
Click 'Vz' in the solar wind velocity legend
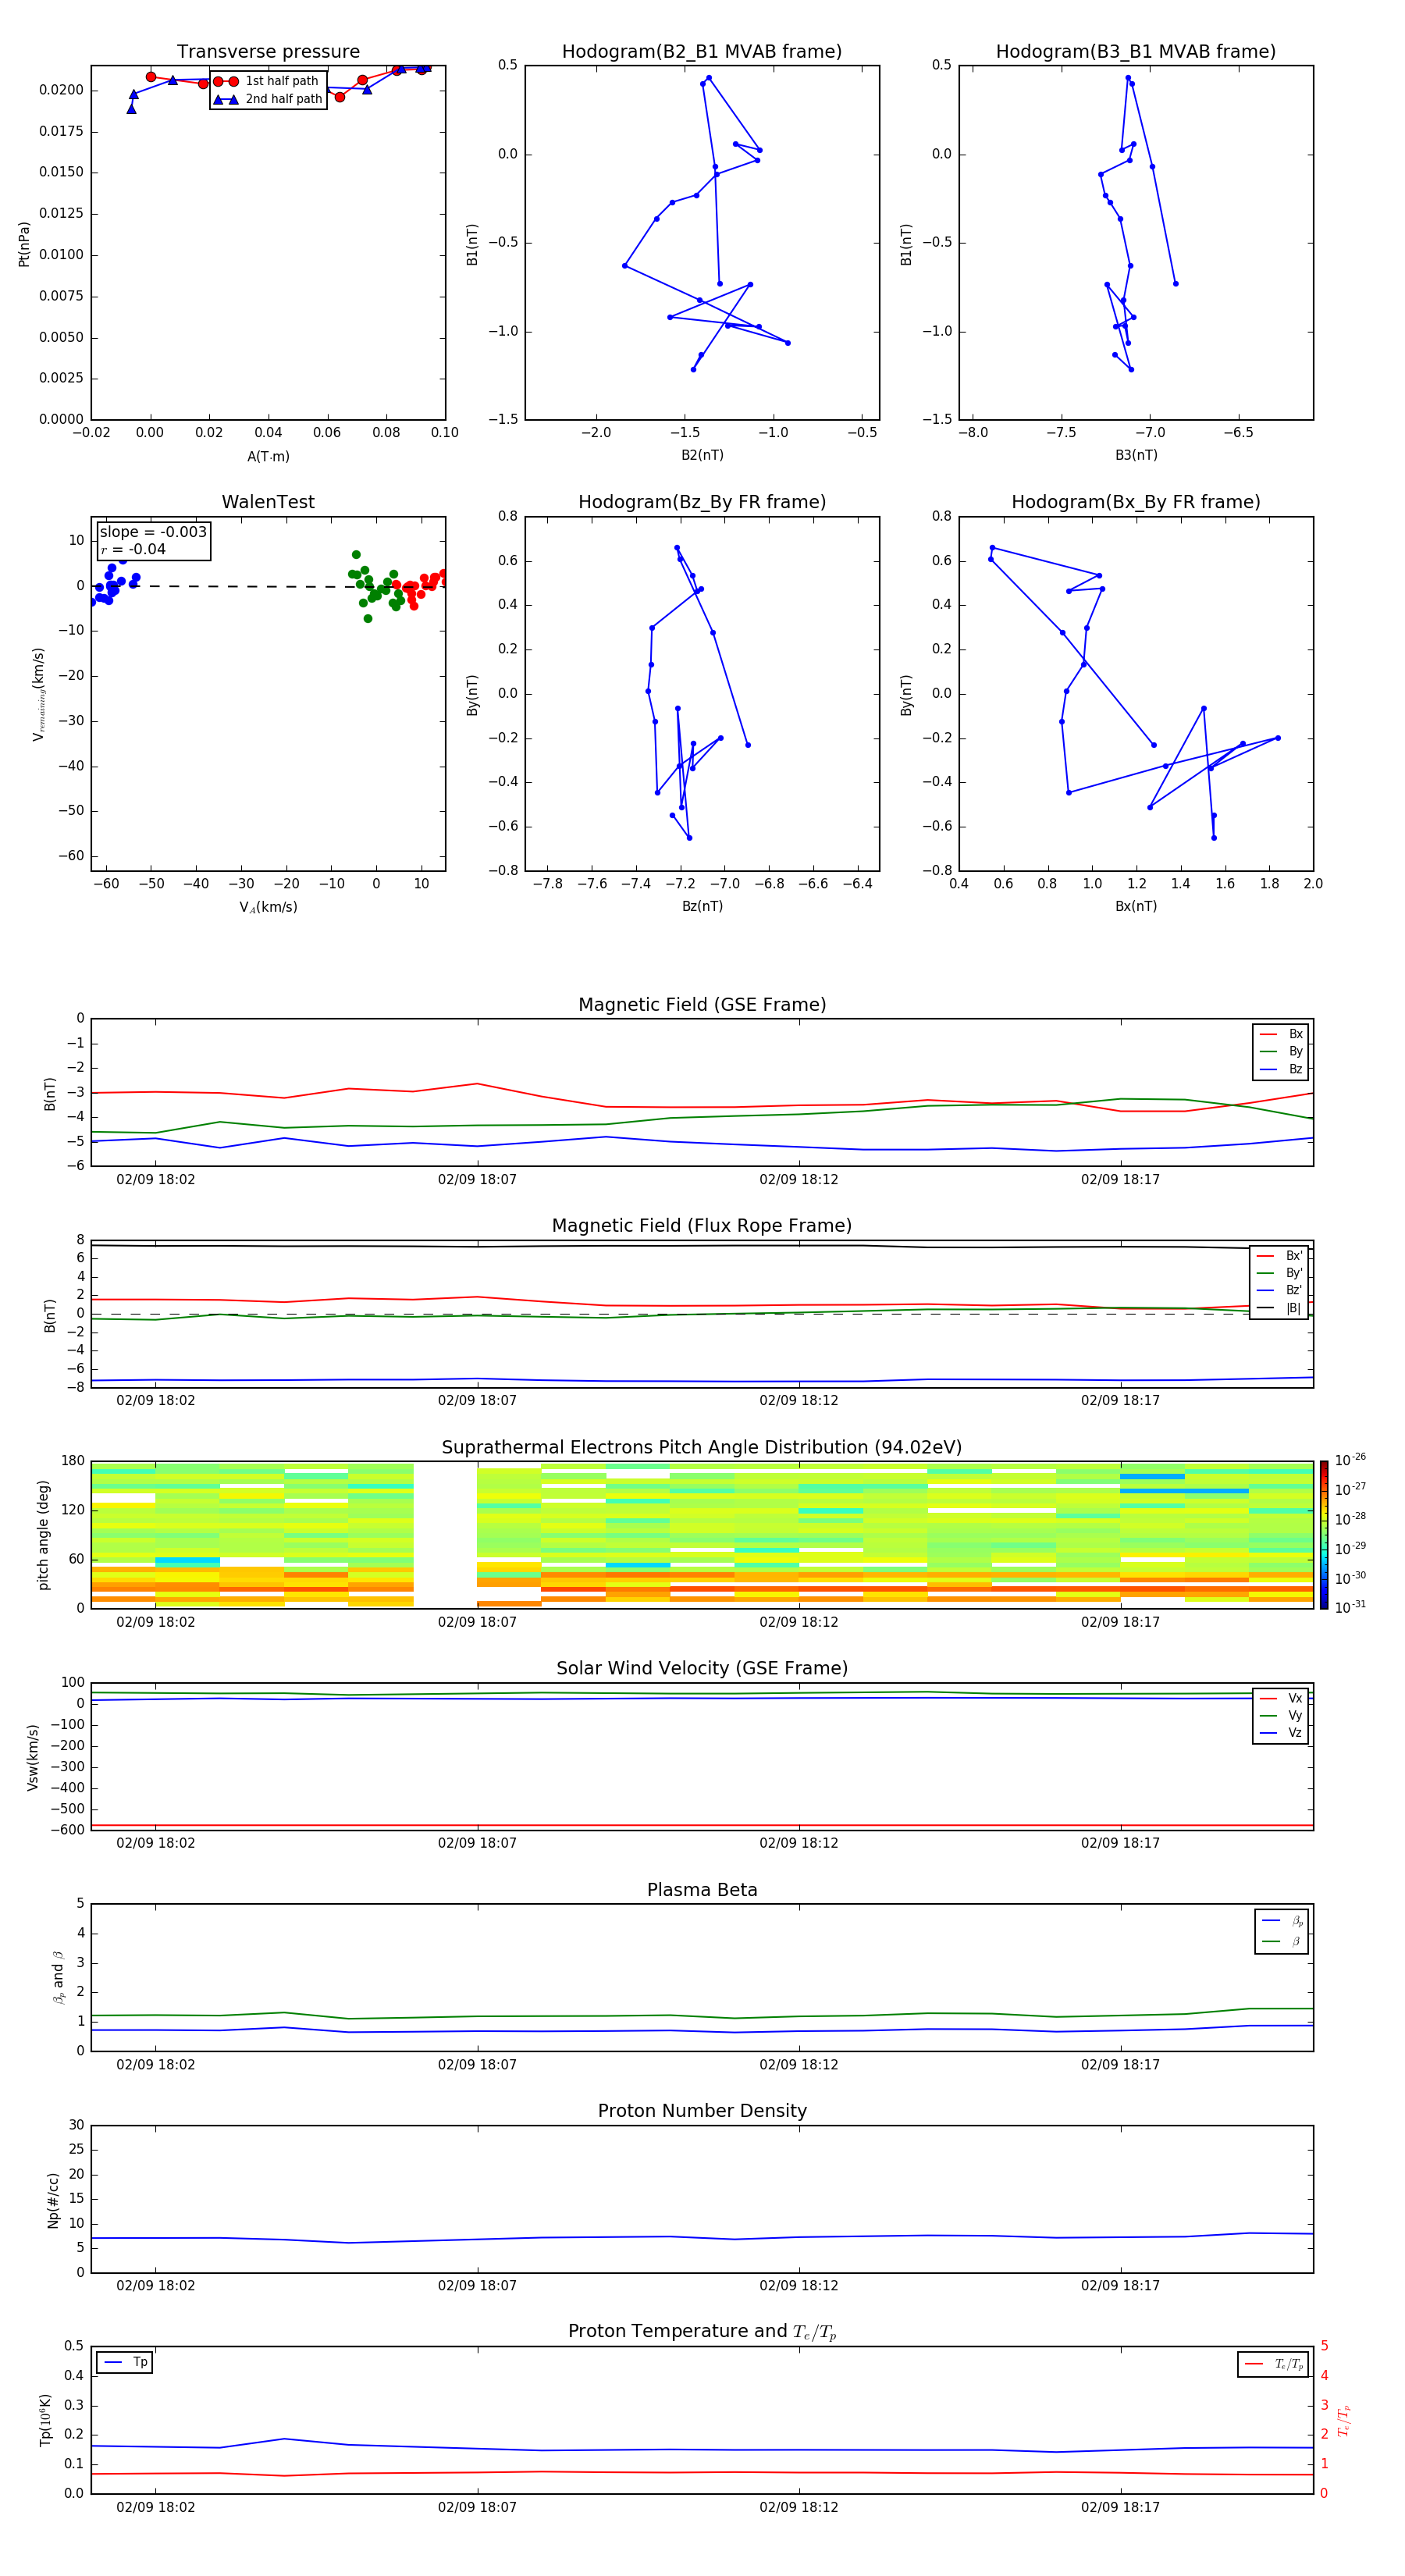click(x=1281, y=1733)
